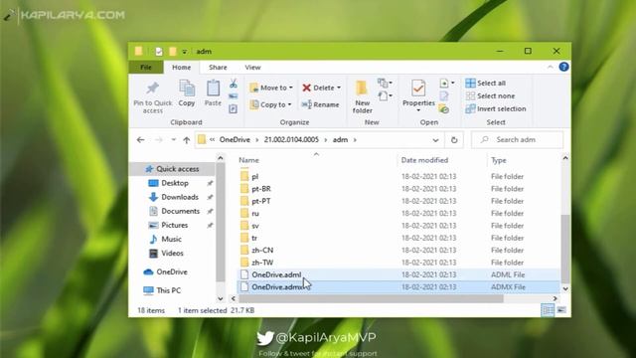
Task: Click Invert selection
Action: tap(496, 108)
